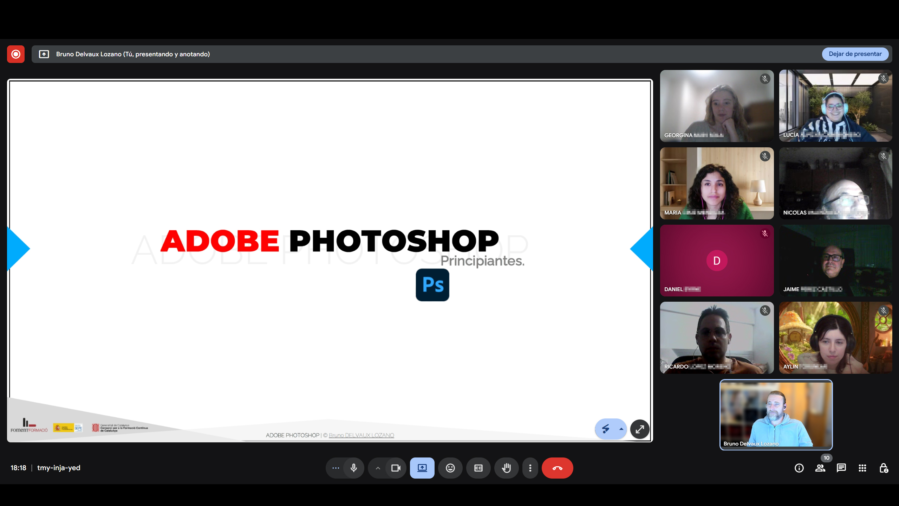This screenshot has width=899, height=506.
Task: Click the muted mic icon on Daniel's tile
Action: tap(765, 233)
